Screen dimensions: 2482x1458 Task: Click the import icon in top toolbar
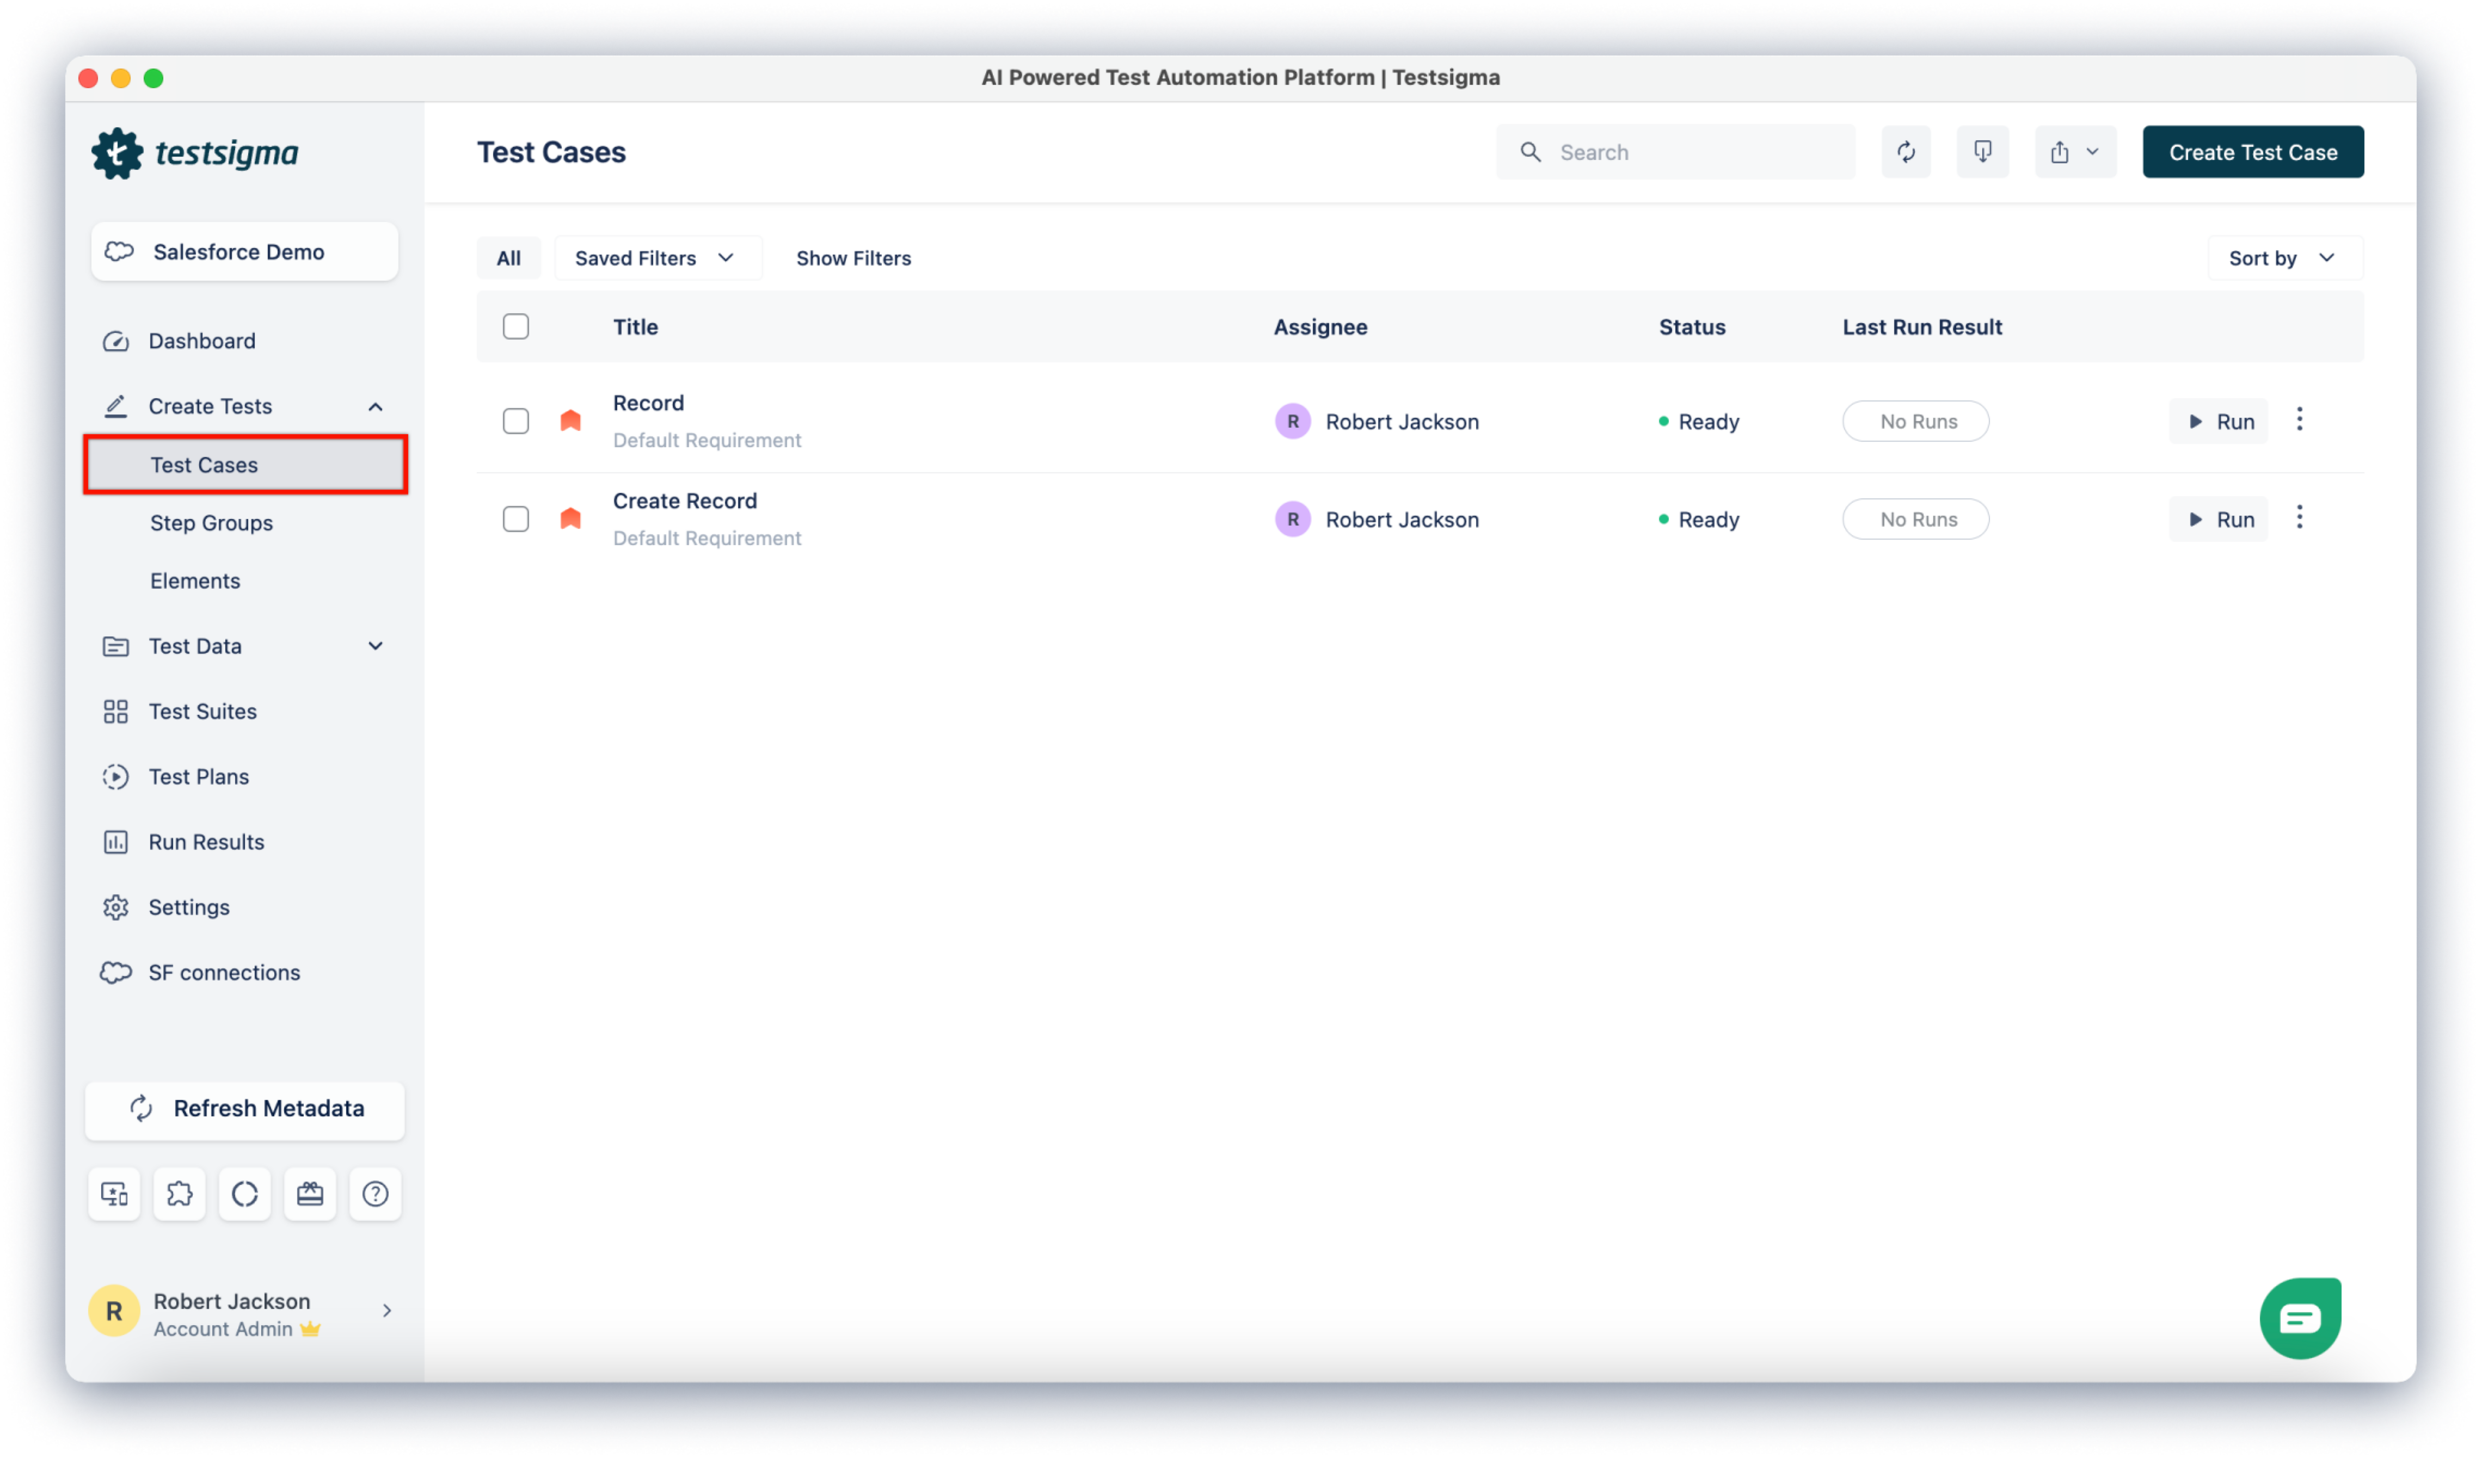click(1982, 152)
